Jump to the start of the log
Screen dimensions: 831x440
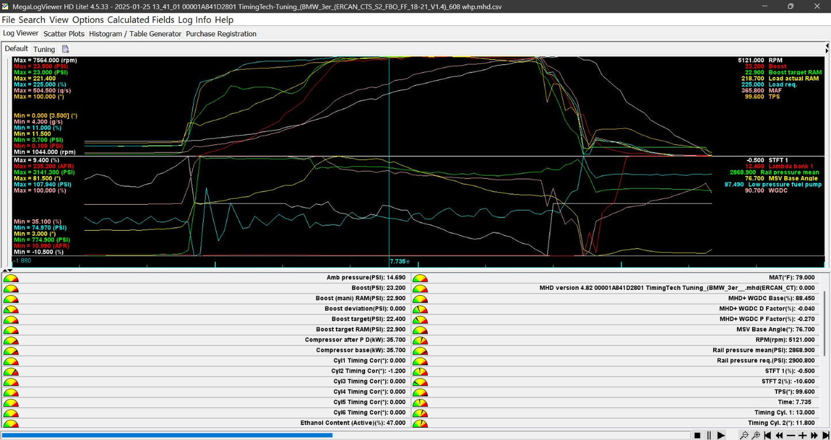point(768,435)
